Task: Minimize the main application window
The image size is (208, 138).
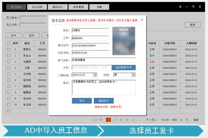Action: coord(187,7)
